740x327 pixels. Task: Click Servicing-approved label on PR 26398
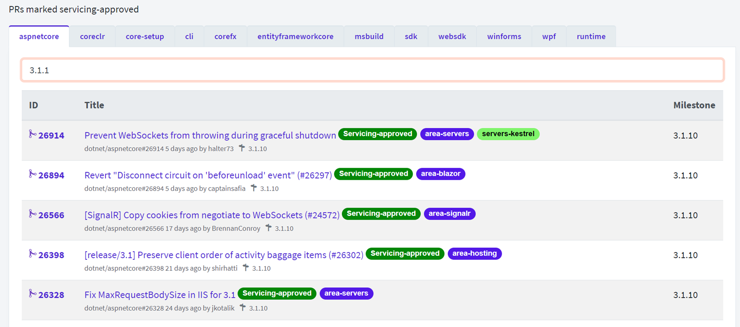pyautogui.click(x=405, y=253)
